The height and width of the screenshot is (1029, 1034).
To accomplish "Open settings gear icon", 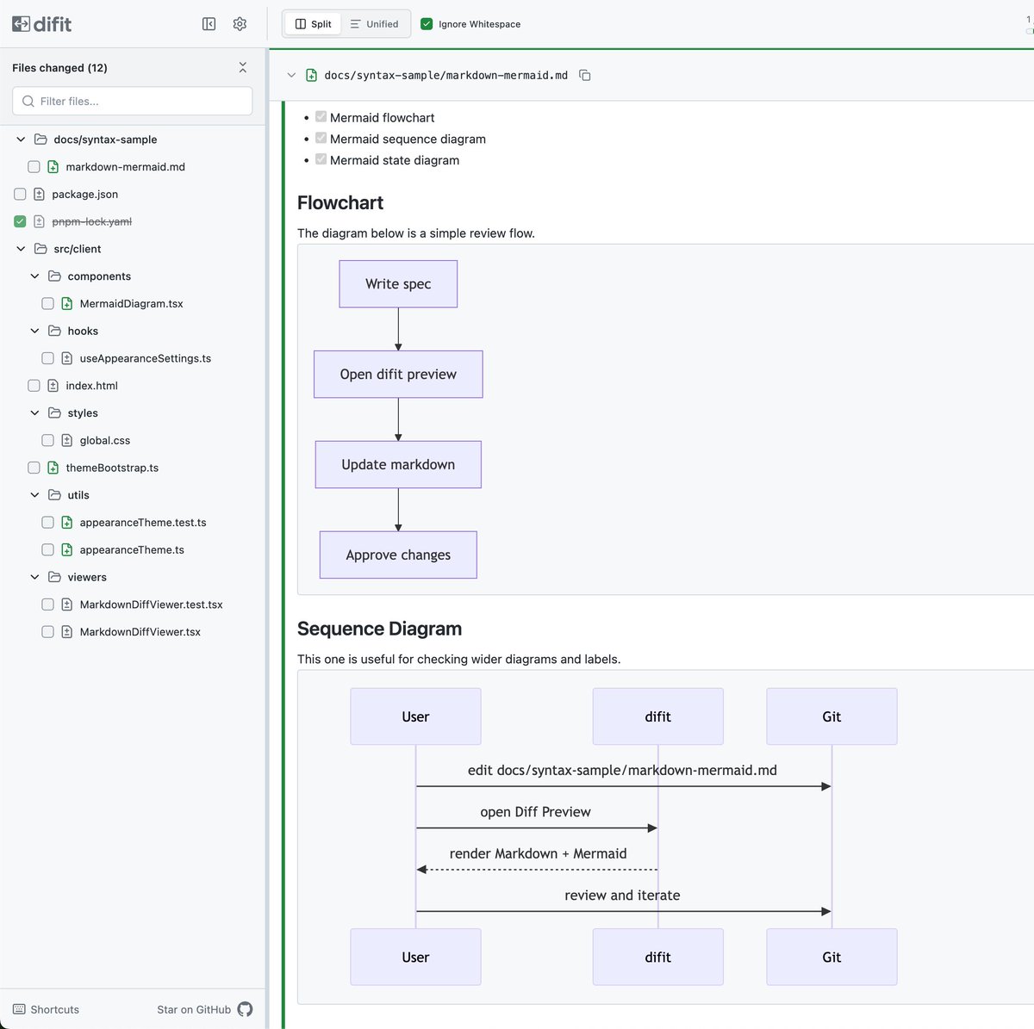I will 240,24.
